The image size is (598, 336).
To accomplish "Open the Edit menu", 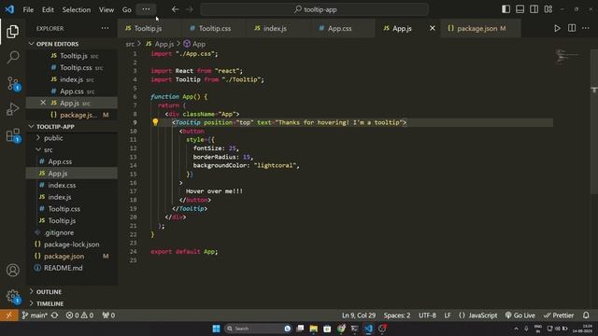I will coord(48,9).
